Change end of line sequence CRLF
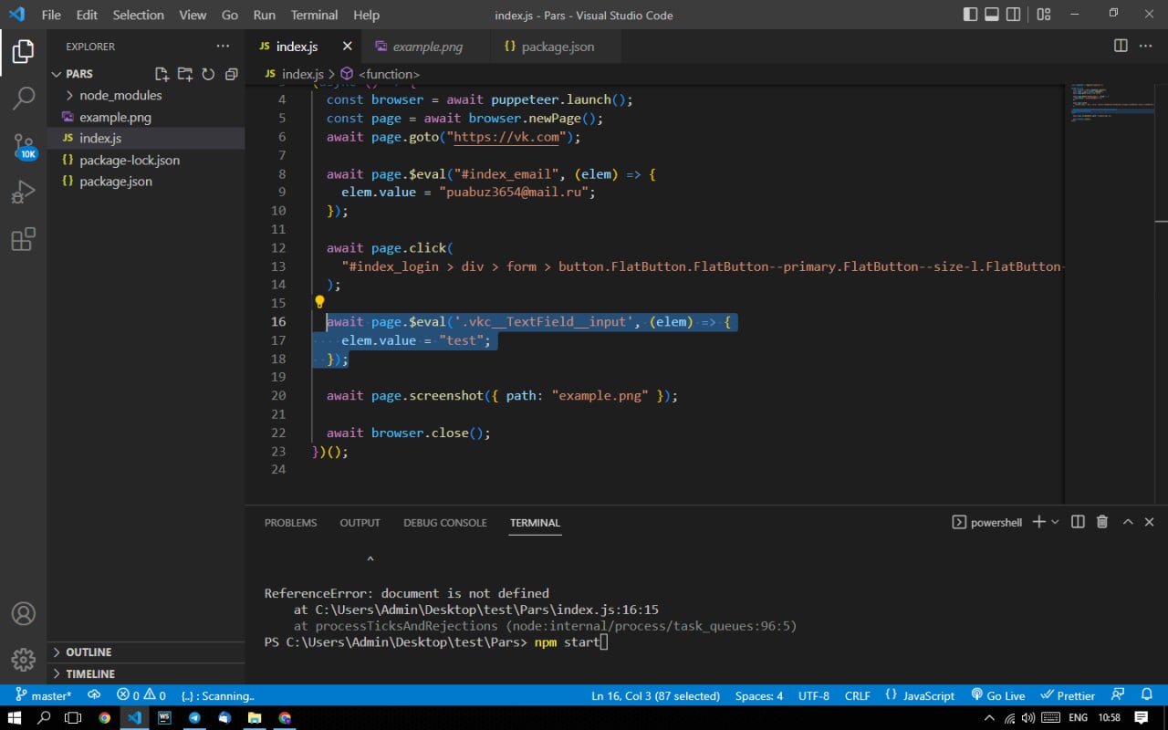 [x=858, y=695]
